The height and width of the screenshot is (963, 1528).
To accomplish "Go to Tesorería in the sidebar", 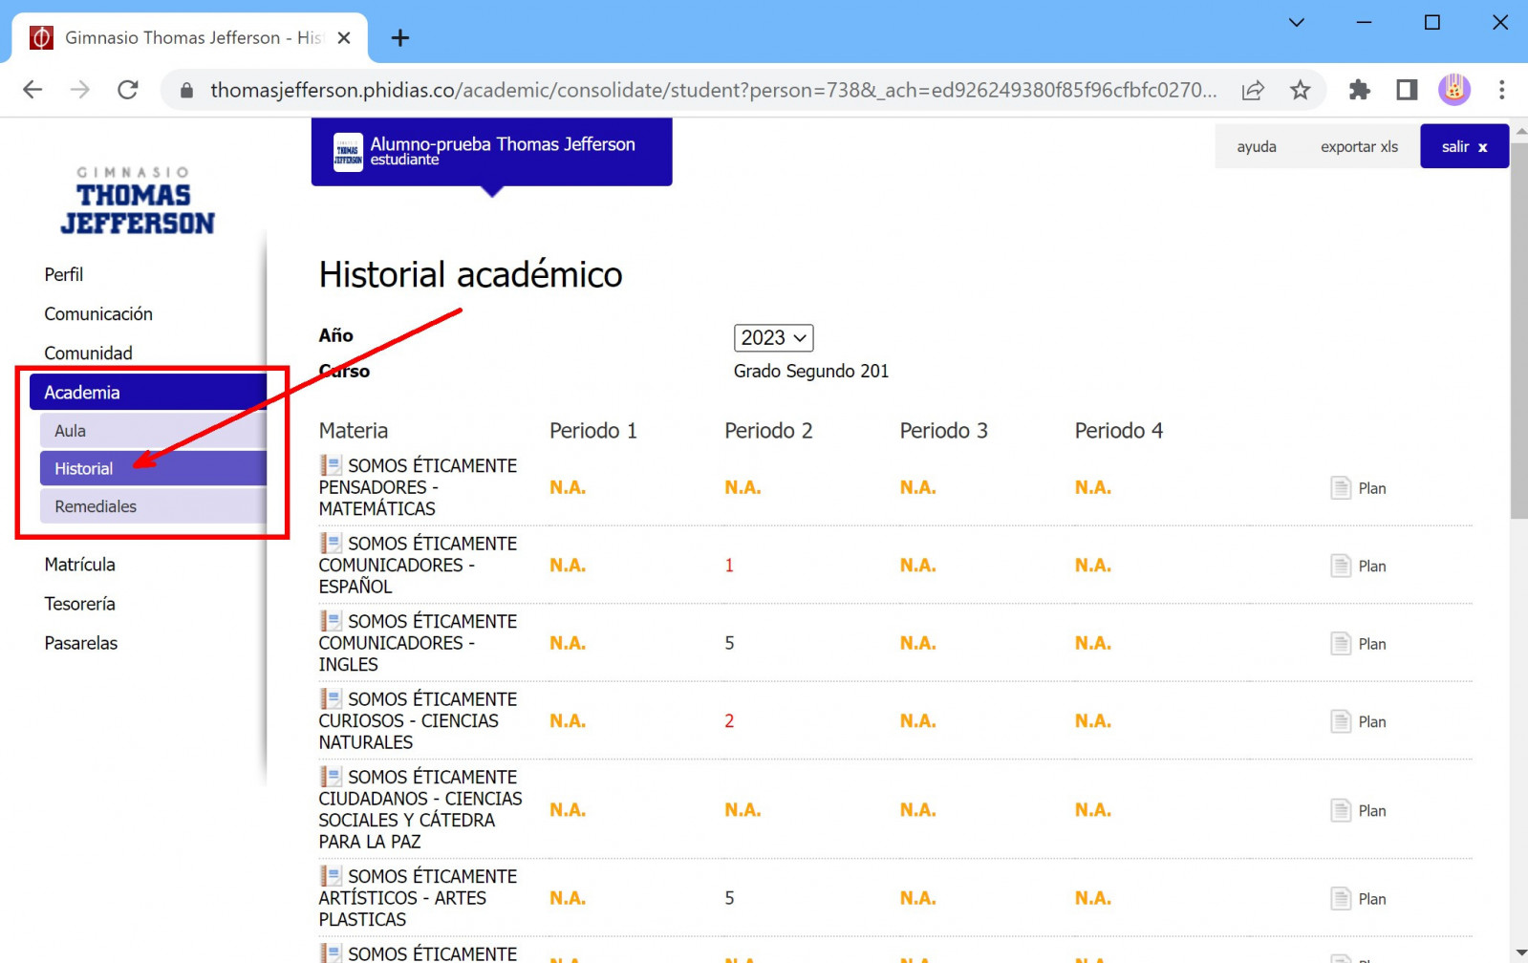I will (80, 604).
